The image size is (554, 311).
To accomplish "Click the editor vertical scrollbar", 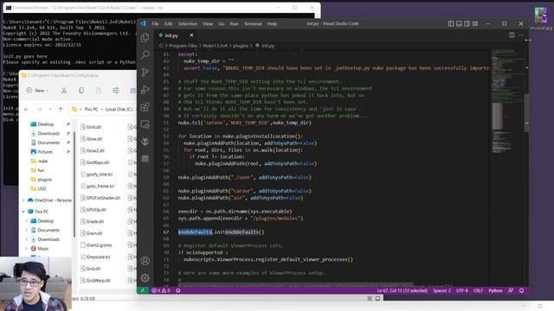I will (x=526, y=113).
